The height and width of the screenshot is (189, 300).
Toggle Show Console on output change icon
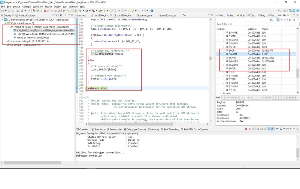[269, 129]
